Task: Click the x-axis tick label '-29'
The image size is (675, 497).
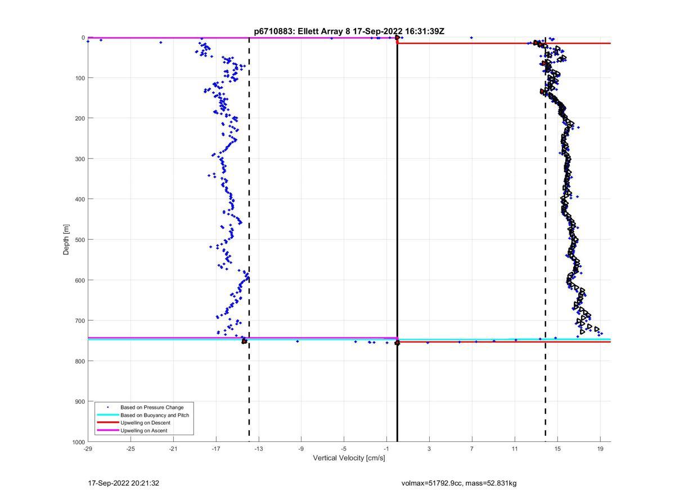Action: [88, 449]
